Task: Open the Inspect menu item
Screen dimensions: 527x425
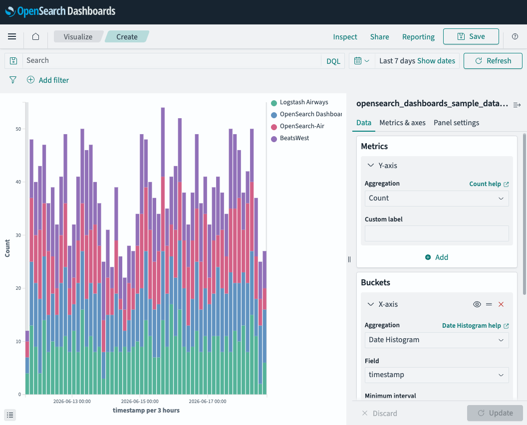Action: click(x=345, y=36)
